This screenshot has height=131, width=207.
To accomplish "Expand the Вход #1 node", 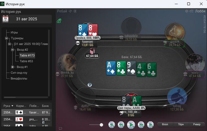I will 12,67.
